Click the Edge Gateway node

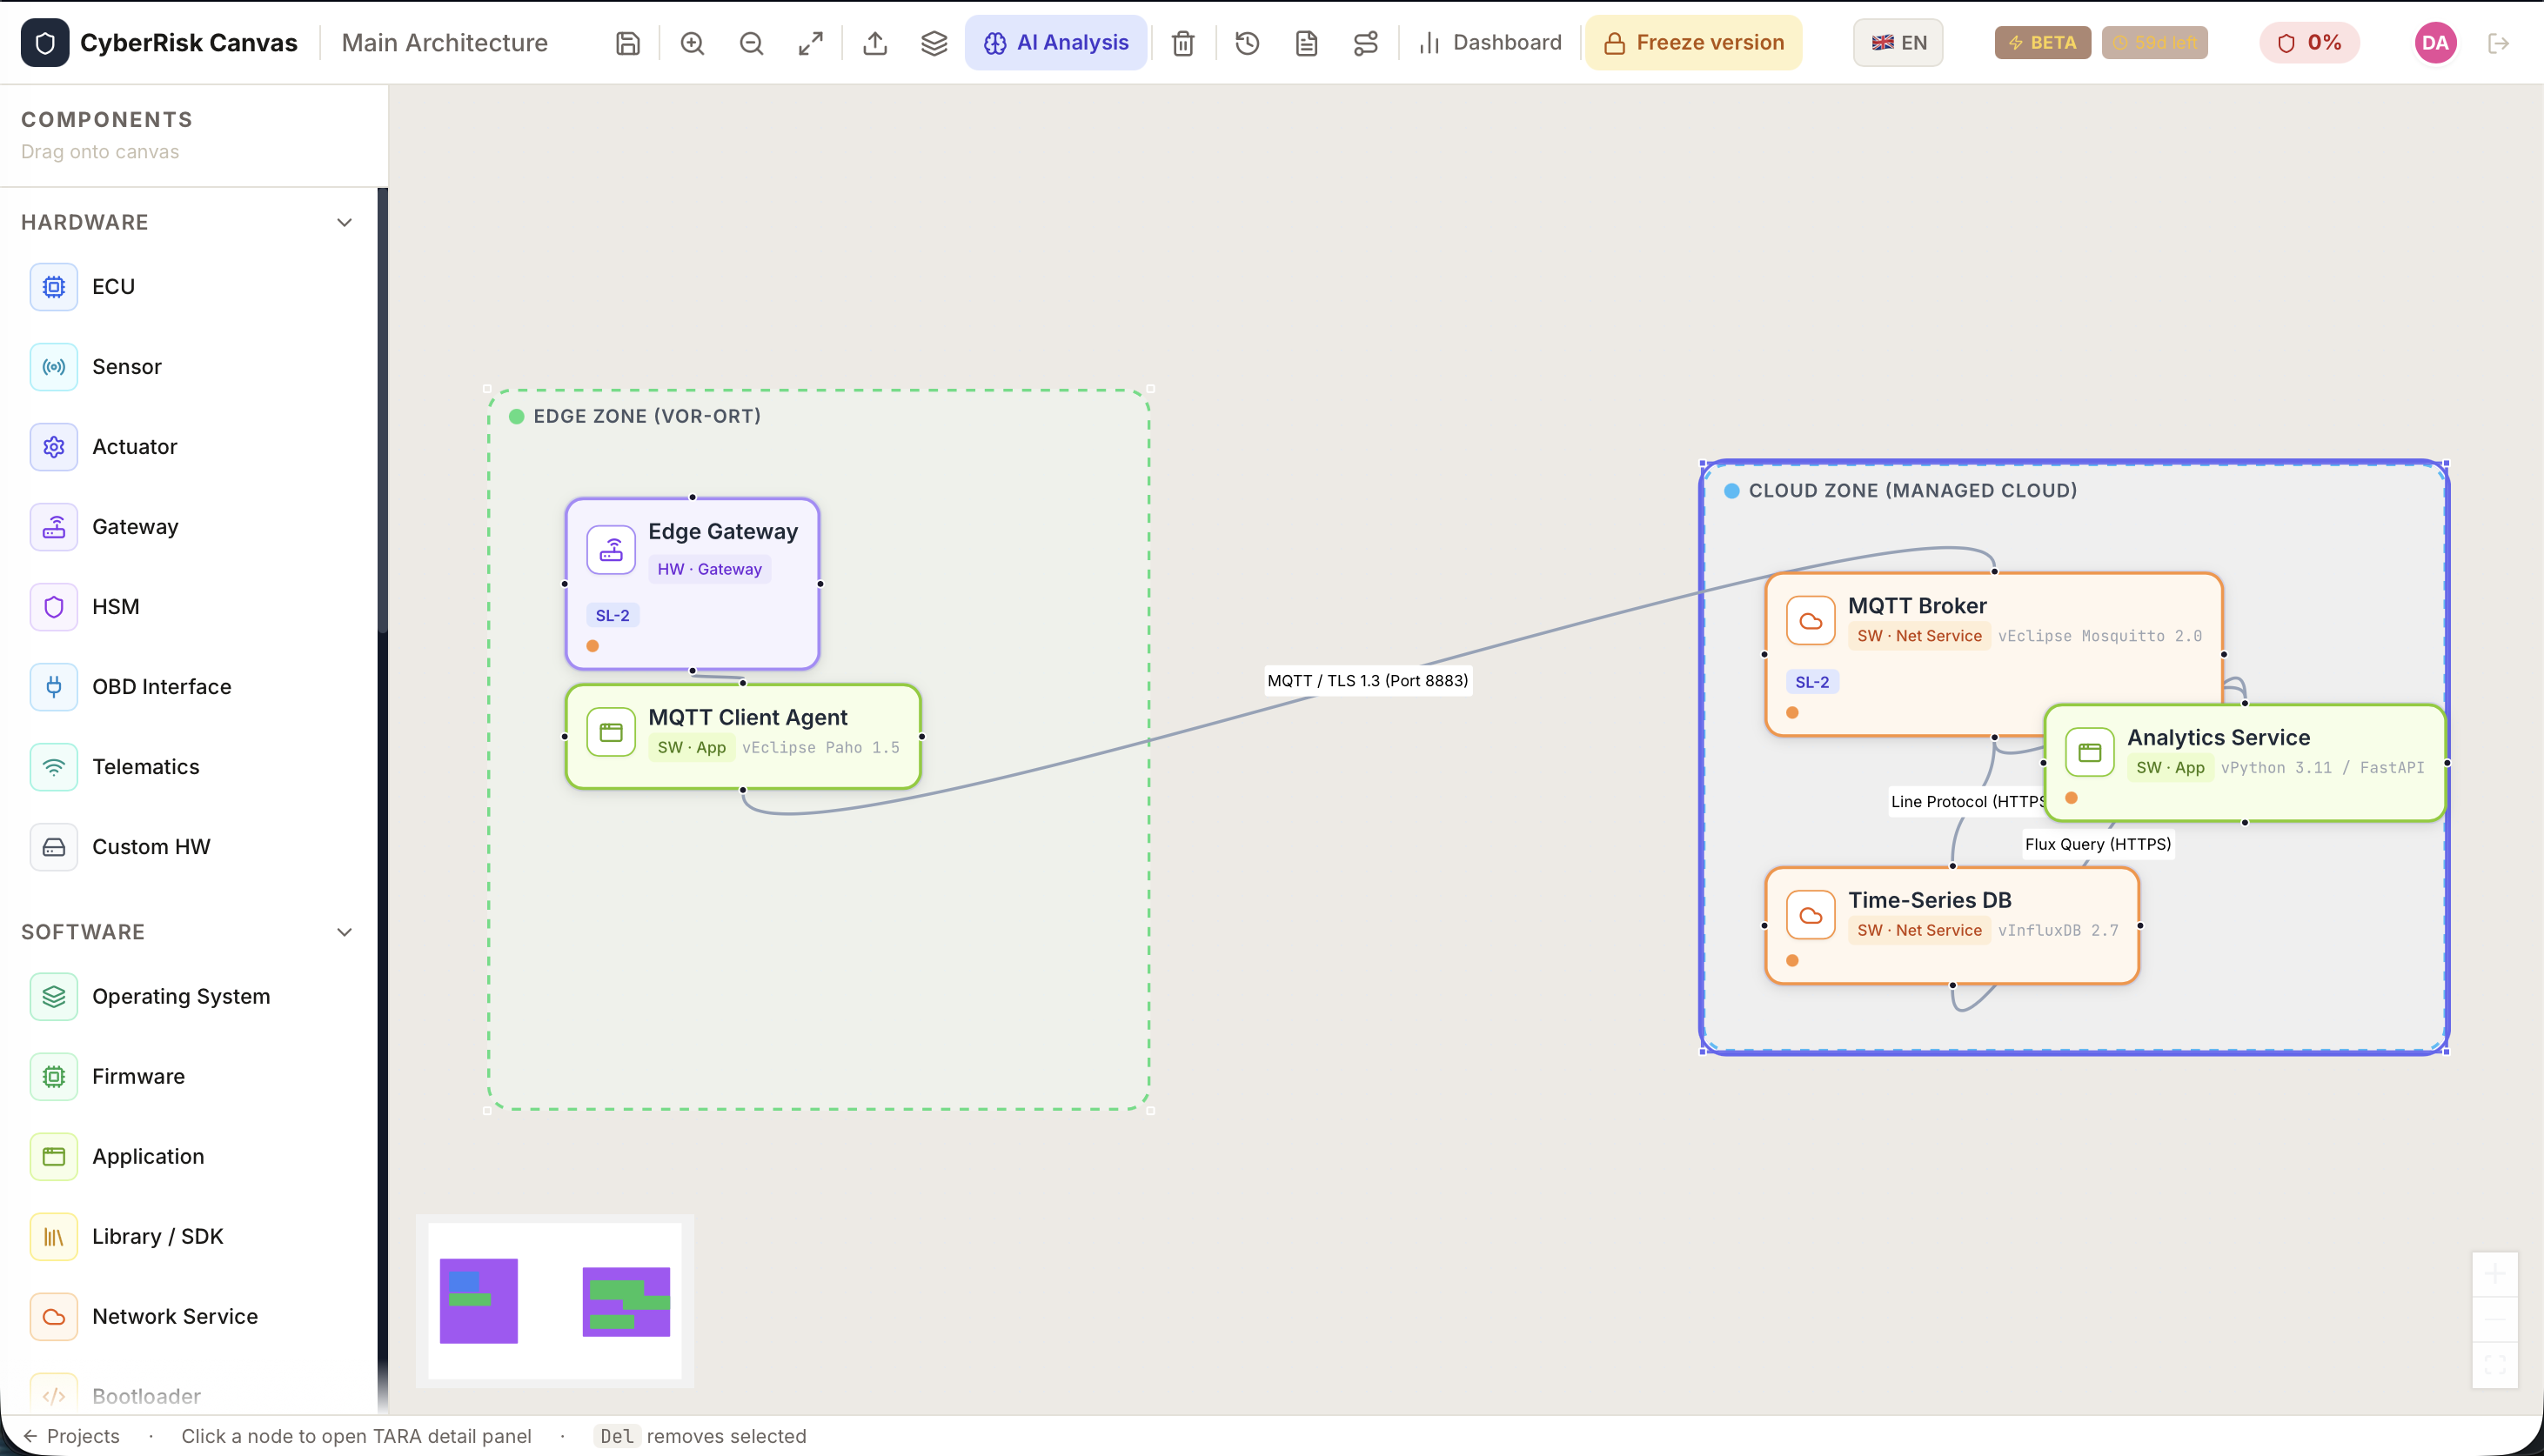click(x=692, y=584)
